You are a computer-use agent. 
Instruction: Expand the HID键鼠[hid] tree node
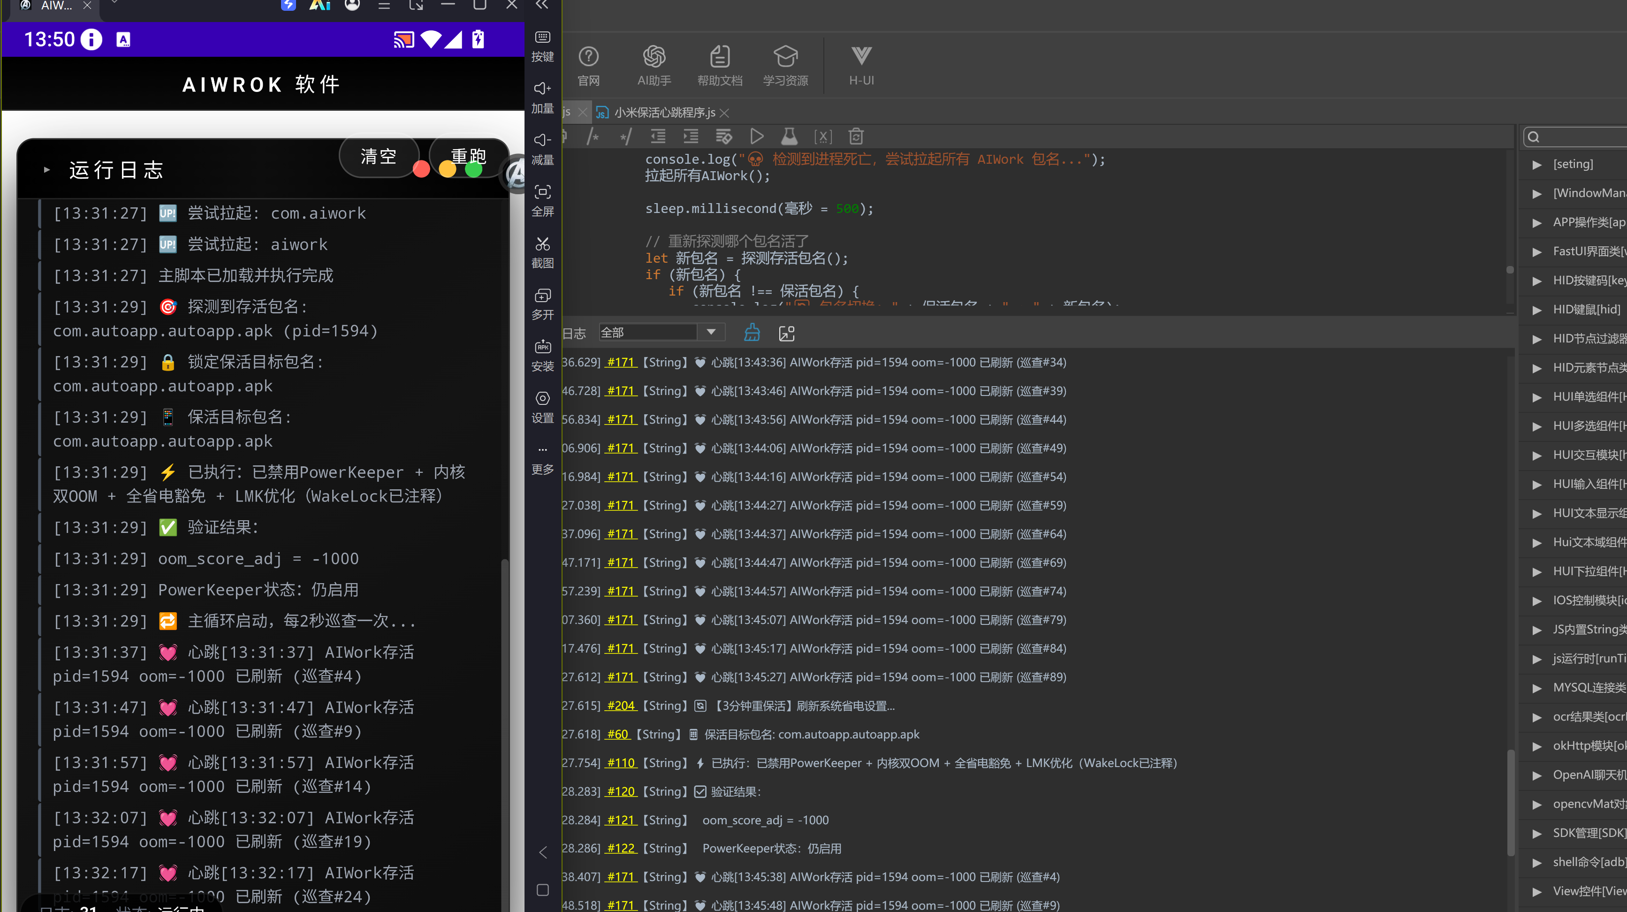point(1537,310)
